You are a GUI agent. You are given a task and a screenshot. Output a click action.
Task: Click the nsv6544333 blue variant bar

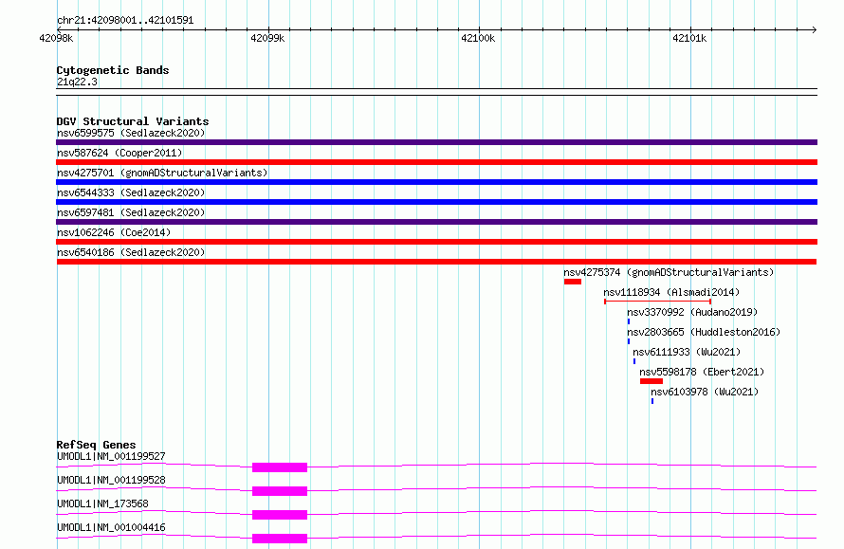coord(436,202)
